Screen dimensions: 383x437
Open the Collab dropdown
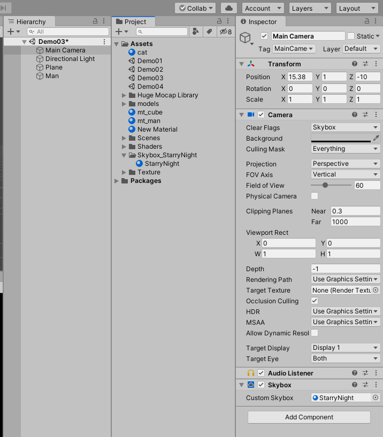pyautogui.click(x=195, y=8)
